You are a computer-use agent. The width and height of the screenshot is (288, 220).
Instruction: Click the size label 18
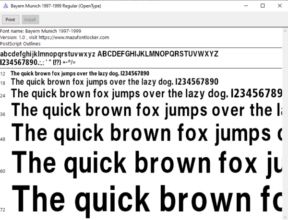(3, 83)
